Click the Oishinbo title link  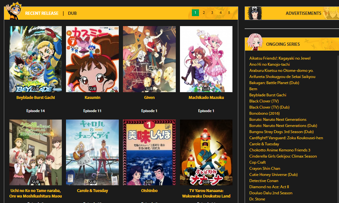(149, 191)
